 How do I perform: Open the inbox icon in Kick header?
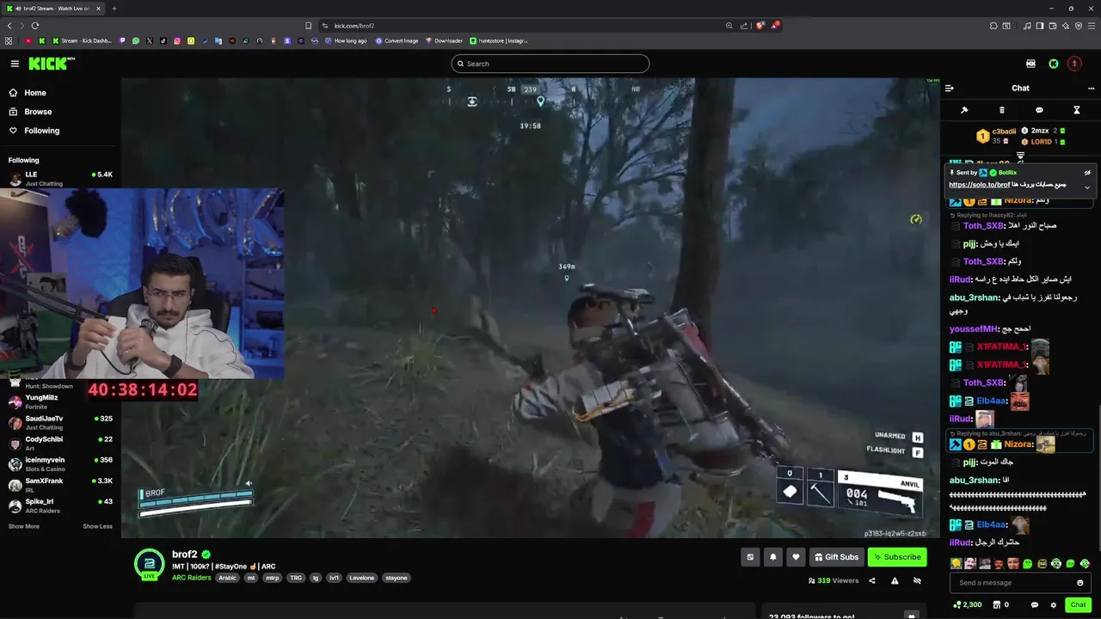coord(1030,64)
